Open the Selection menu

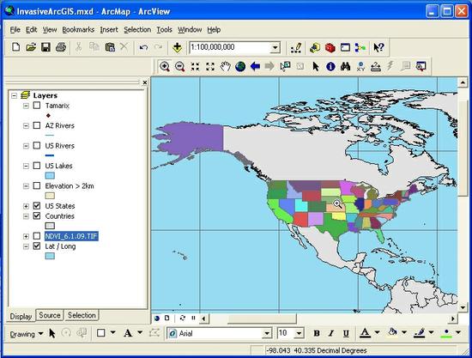137,29
